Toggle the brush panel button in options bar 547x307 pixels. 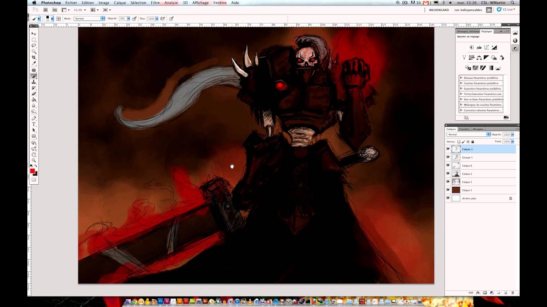click(x=59, y=18)
